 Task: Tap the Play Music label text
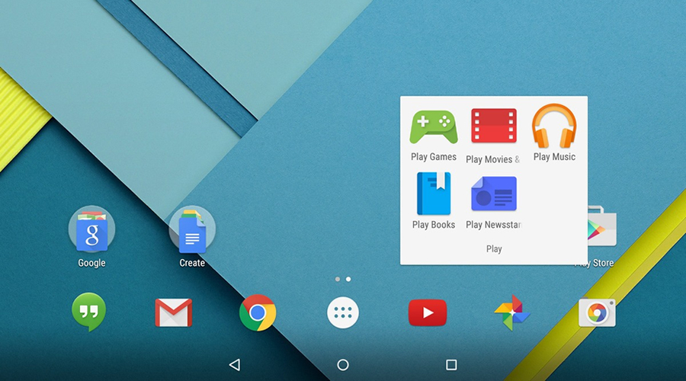point(554,157)
